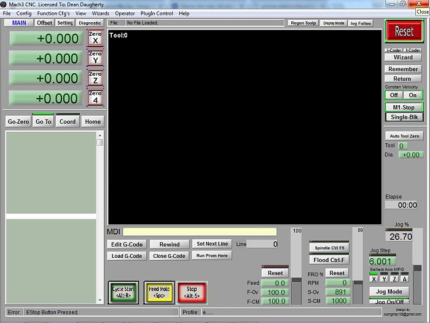This screenshot has height=323, width=430.
Task: Switch to the Offset screen tab
Action: point(44,23)
